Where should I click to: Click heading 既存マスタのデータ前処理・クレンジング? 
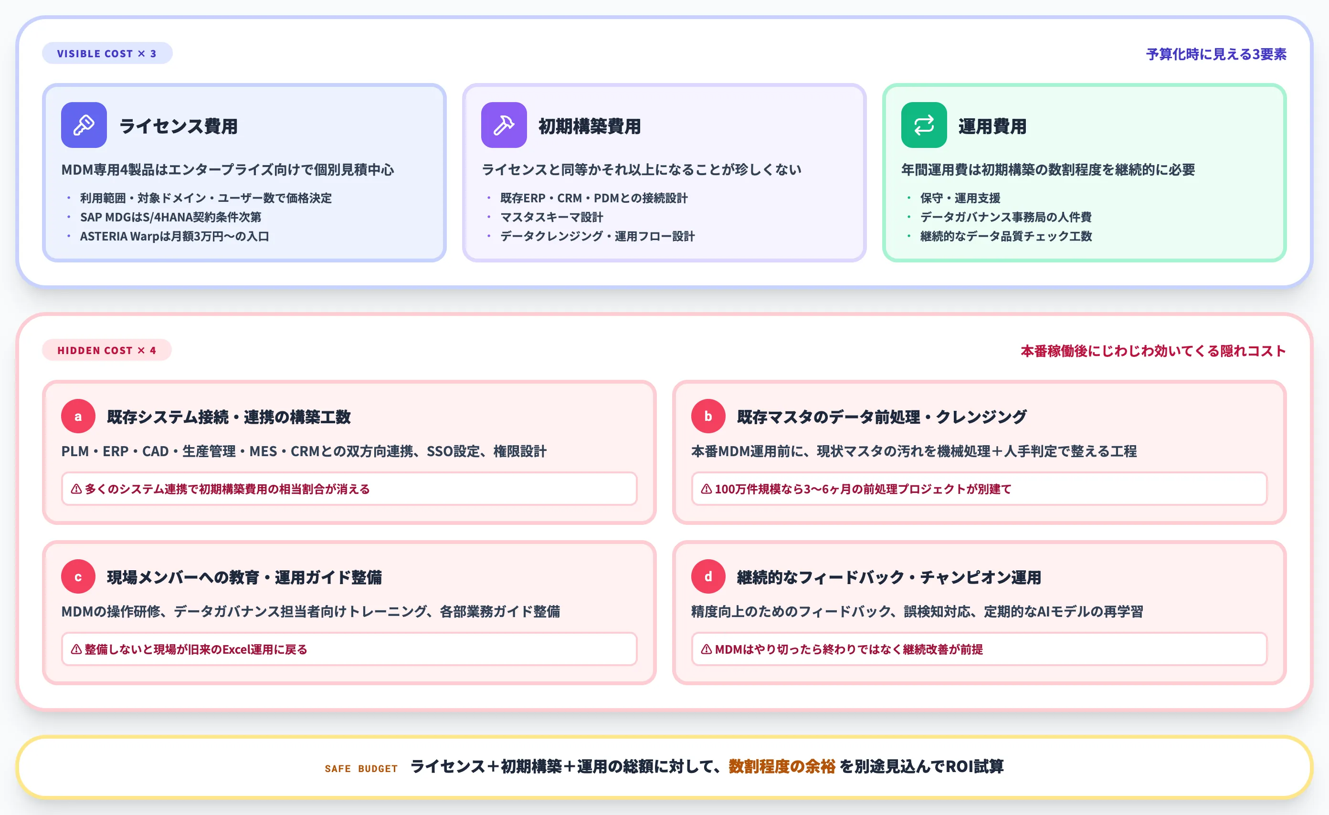tap(882, 417)
